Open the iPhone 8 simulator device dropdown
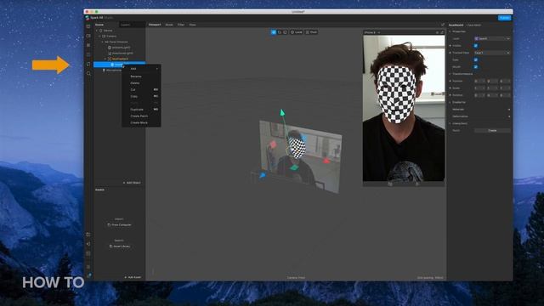Image resolution: width=544 pixels, height=306 pixels. tap(372, 32)
